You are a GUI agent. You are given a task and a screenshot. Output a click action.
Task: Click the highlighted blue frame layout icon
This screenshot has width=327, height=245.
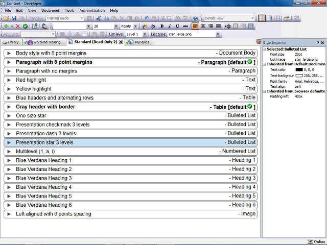[x=251, y=26]
